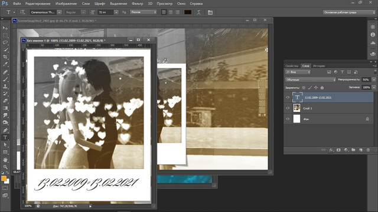
Task: Open the Фильтр menu
Action: click(x=138, y=4)
